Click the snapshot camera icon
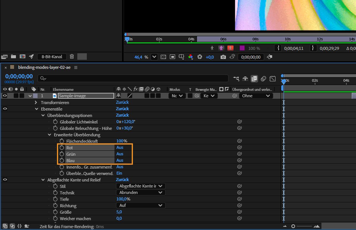The height and width of the screenshot is (230, 356). tap(223, 57)
